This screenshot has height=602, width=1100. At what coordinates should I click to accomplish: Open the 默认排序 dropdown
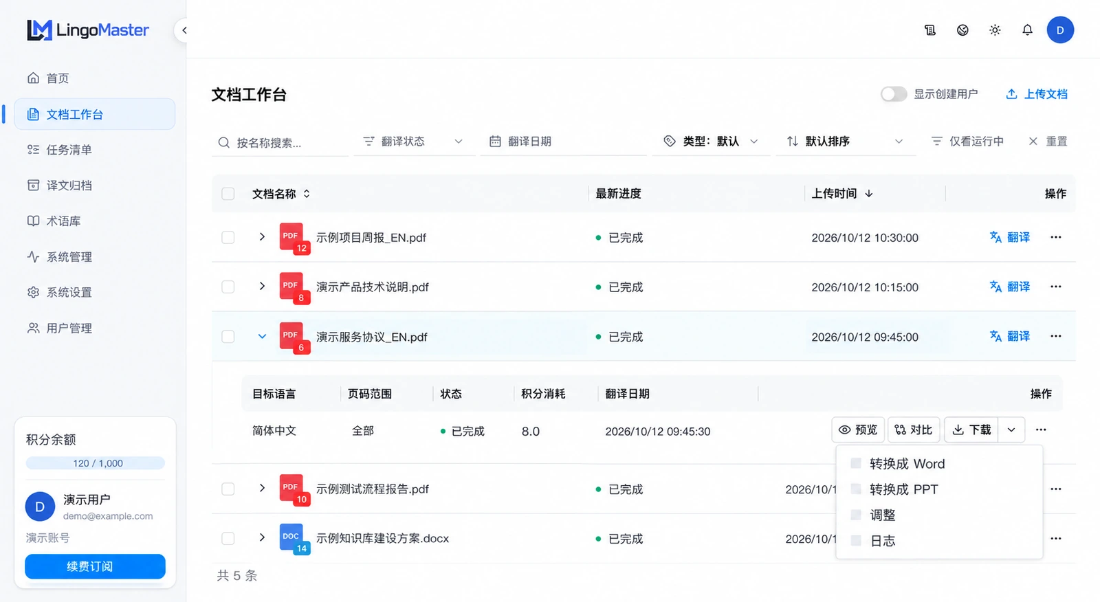pyautogui.click(x=846, y=142)
